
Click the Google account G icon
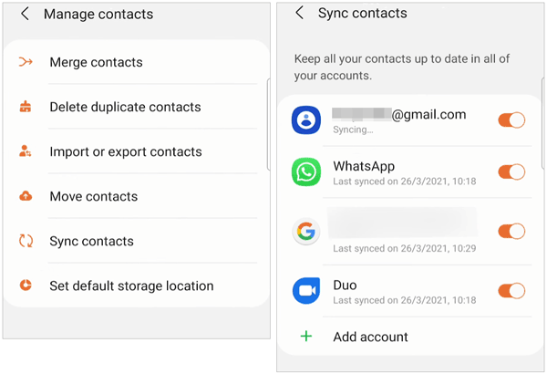pyautogui.click(x=306, y=231)
